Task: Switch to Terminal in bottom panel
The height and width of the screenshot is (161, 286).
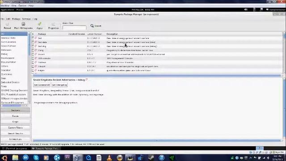Action: 16,148
